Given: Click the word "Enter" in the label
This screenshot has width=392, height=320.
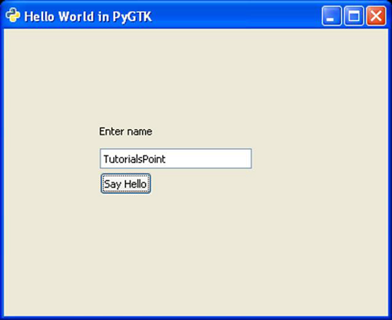Looking at the screenshot, I should click(x=112, y=132).
